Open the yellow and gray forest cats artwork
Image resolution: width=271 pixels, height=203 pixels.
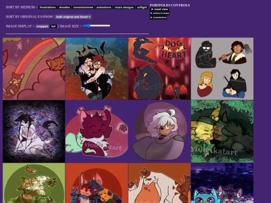pyautogui.click(x=222, y=131)
